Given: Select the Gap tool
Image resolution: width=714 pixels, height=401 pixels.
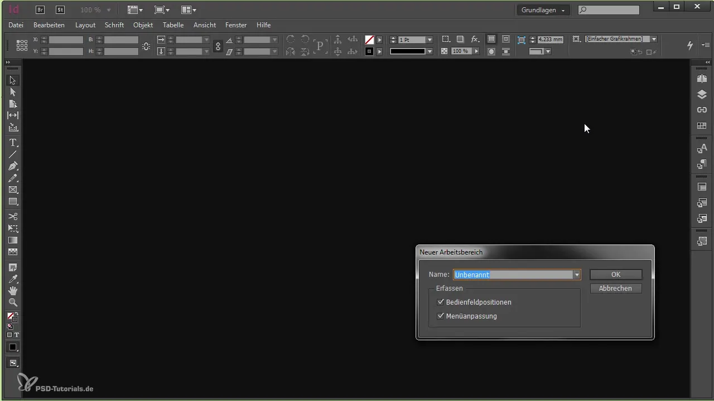Looking at the screenshot, I should (x=13, y=115).
